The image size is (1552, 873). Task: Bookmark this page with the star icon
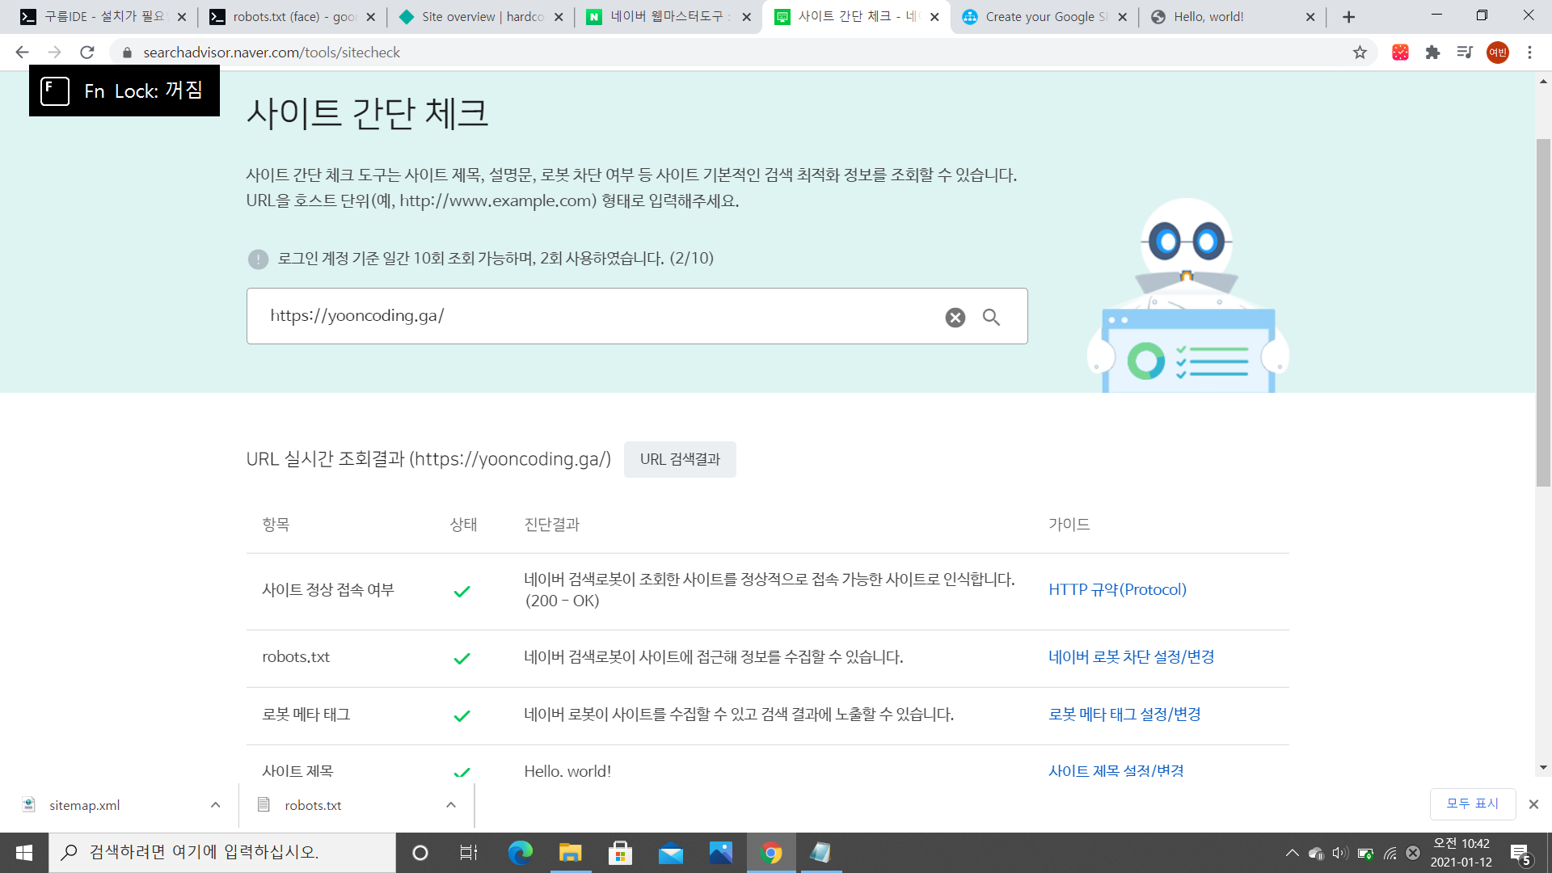tap(1360, 53)
